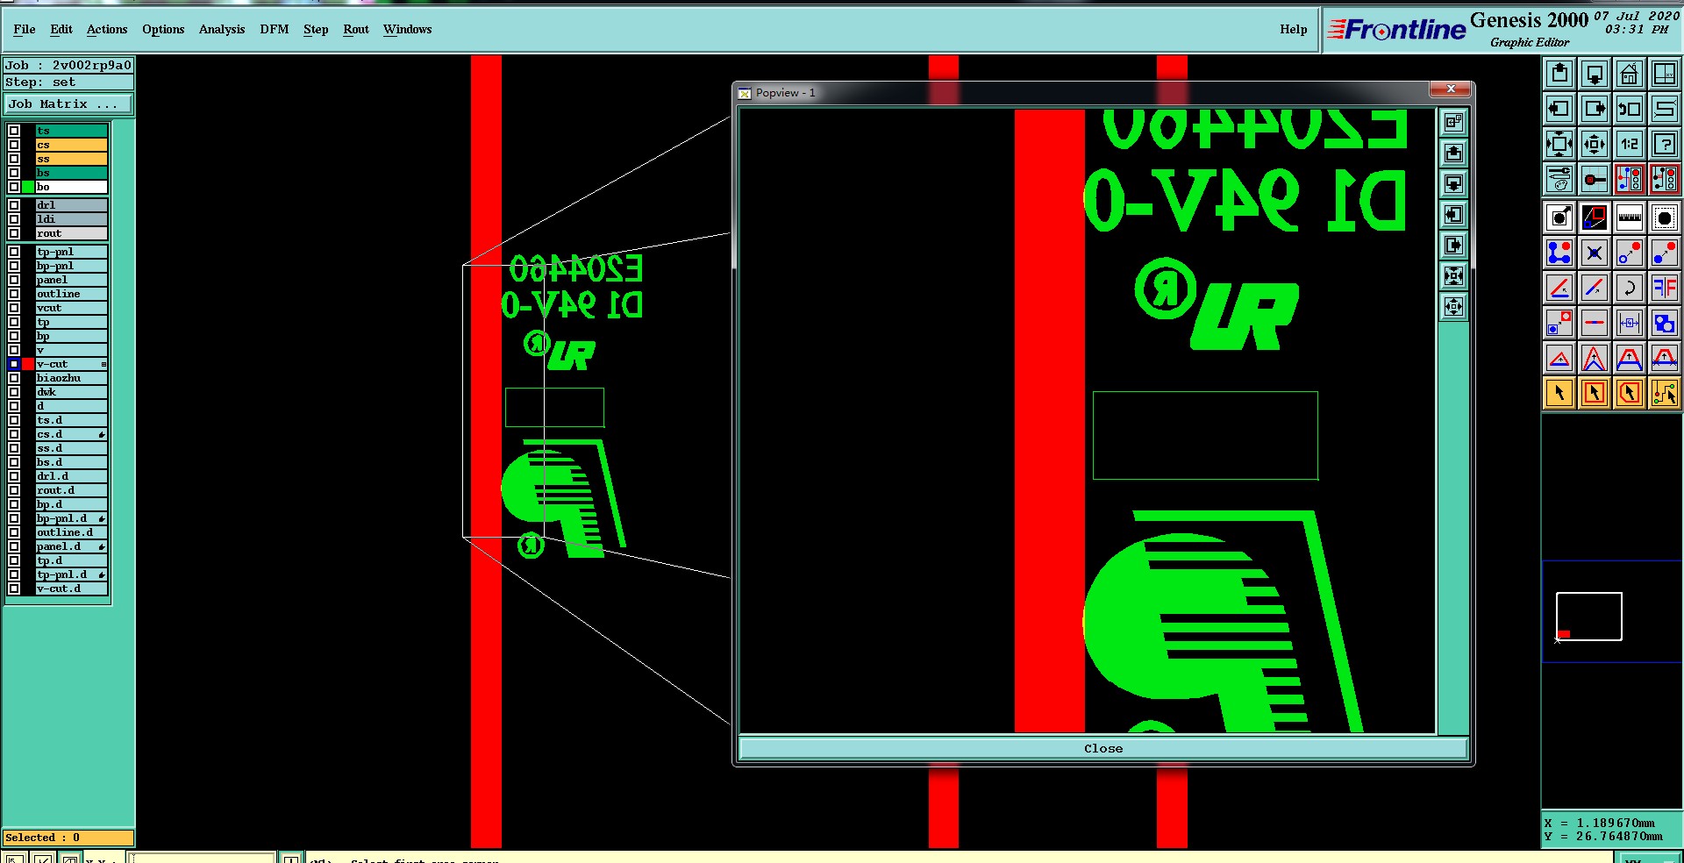This screenshot has width=1684, height=863.
Task: Click the XY grid view icon
Action: point(1665,74)
